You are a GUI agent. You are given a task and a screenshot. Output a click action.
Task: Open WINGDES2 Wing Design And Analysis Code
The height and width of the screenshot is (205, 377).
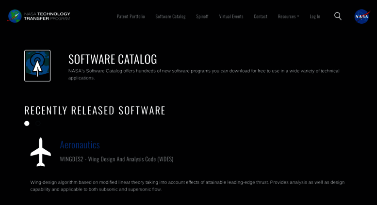(116, 159)
